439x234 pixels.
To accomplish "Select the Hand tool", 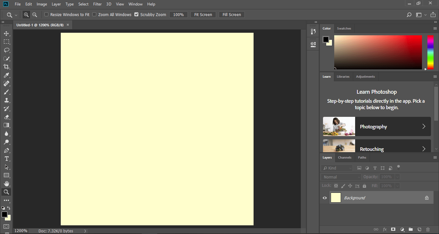I will (x=6, y=183).
